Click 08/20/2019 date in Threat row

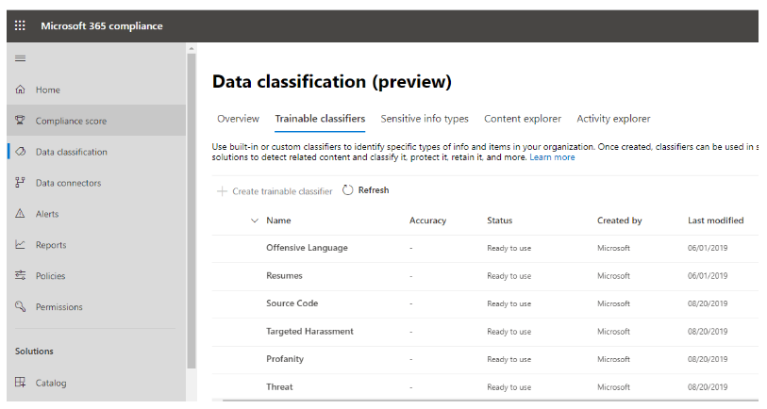[708, 387]
